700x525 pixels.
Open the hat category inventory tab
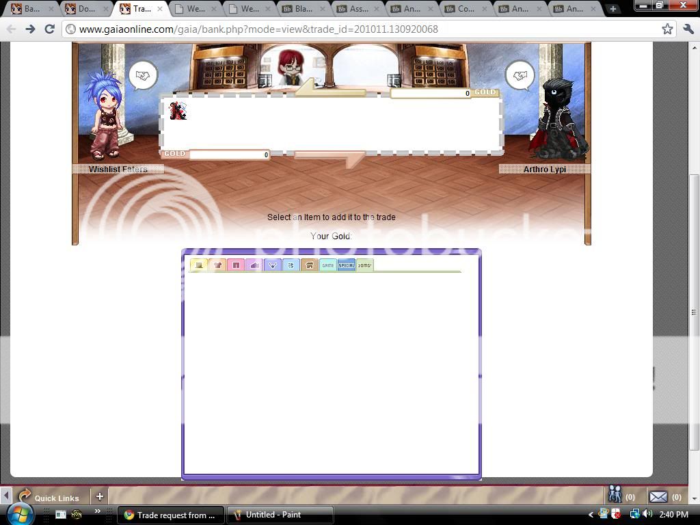tap(199, 265)
